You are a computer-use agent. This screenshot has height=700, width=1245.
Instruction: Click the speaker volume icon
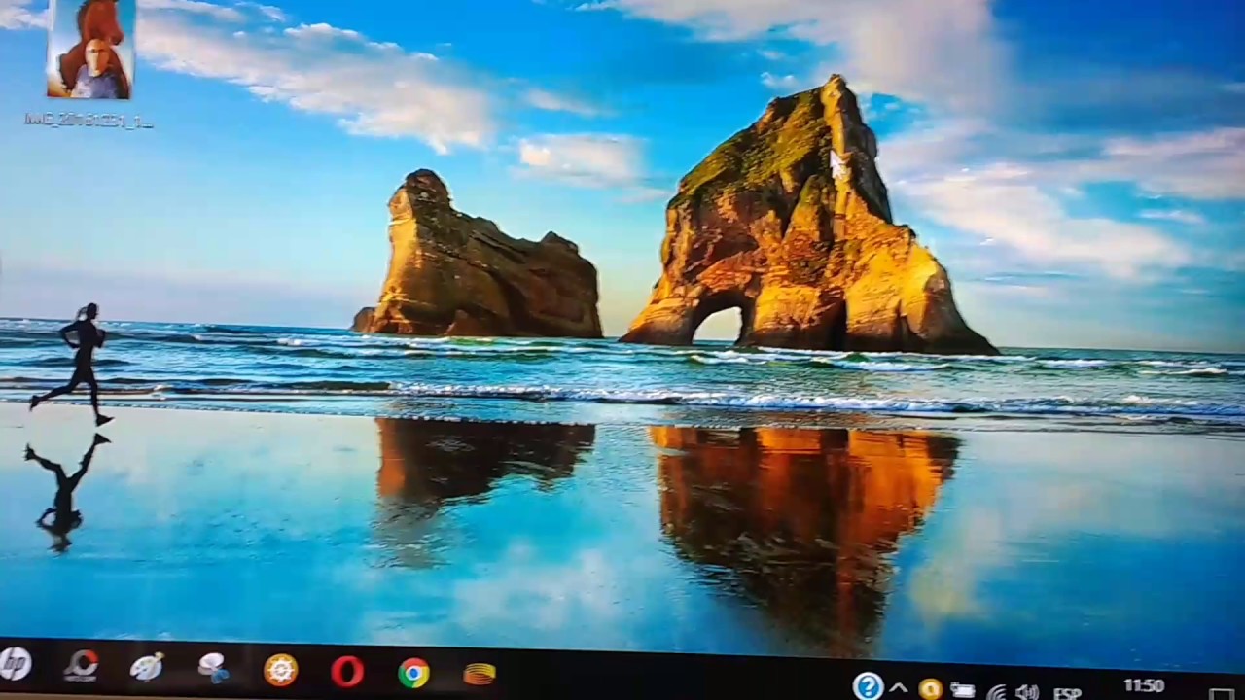pos(1027,692)
